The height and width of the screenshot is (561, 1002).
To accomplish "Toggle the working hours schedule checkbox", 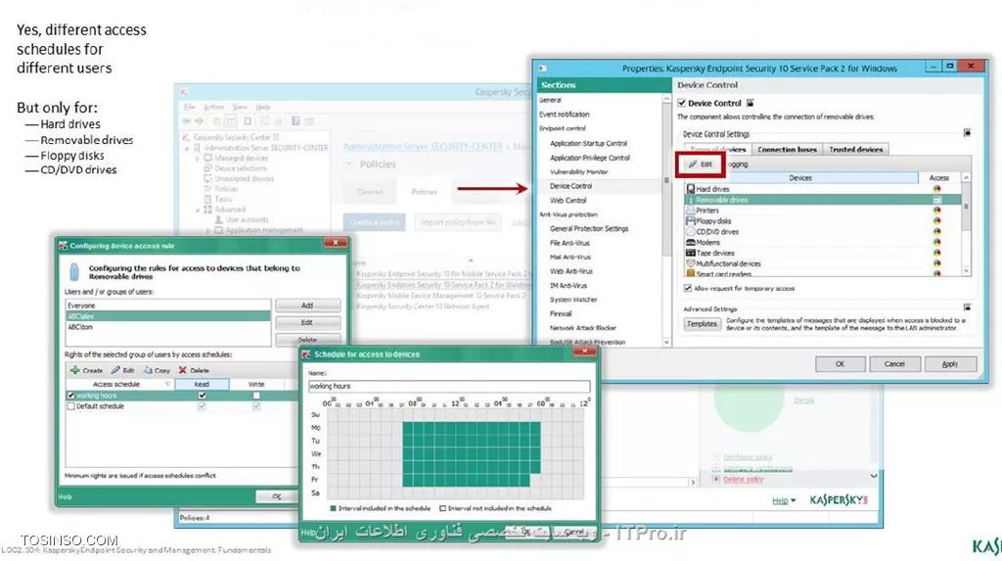I will (x=70, y=396).
